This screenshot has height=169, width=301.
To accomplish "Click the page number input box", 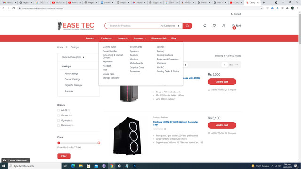I will click(225, 65).
